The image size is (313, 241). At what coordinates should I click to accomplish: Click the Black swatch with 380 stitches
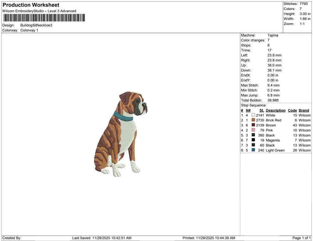tap(253, 135)
